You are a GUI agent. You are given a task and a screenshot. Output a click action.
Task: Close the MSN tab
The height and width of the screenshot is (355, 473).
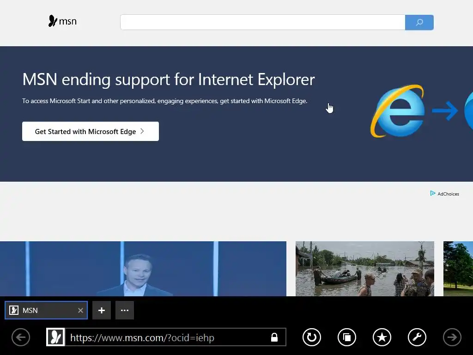[80, 310]
